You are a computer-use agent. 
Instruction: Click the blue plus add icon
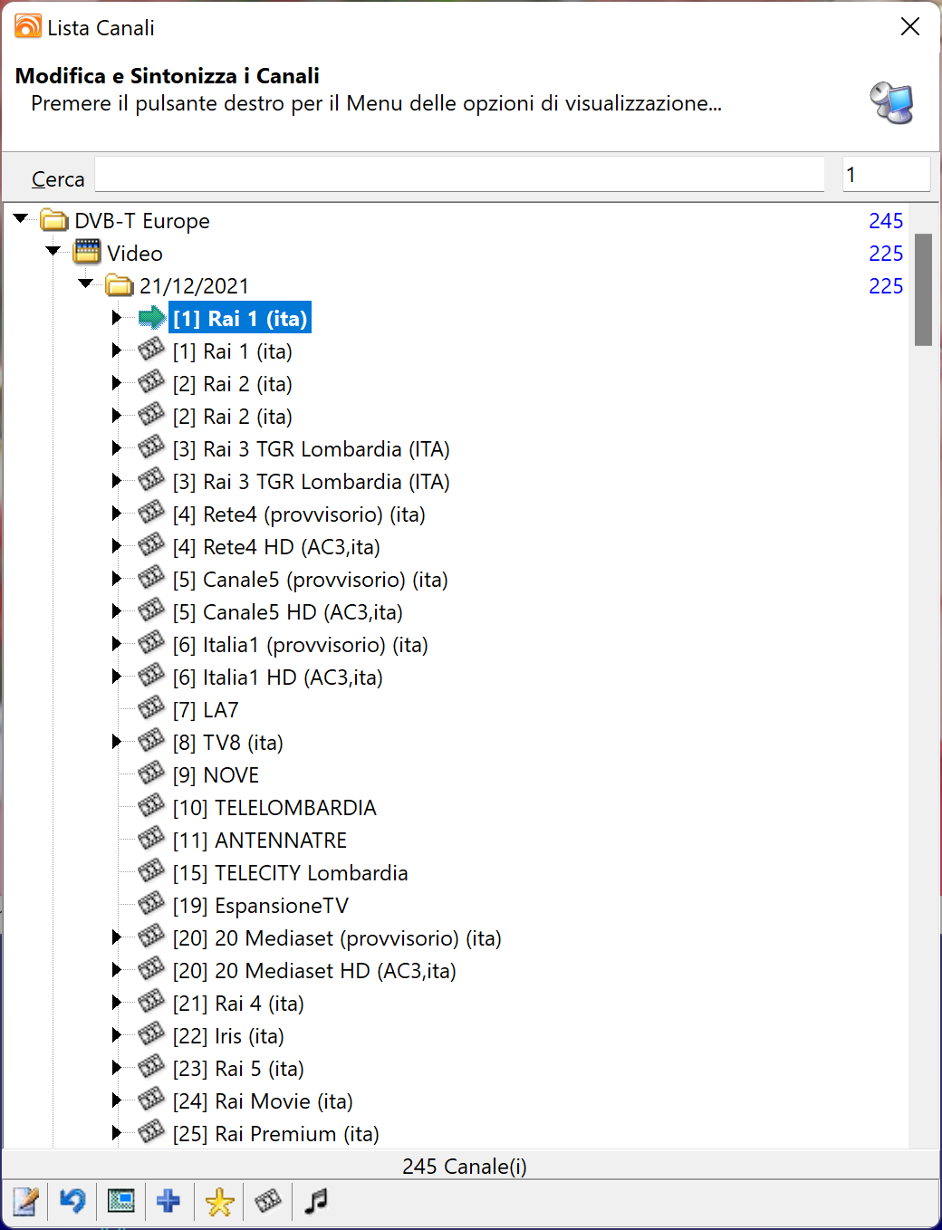pyautogui.click(x=168, y=1202)
